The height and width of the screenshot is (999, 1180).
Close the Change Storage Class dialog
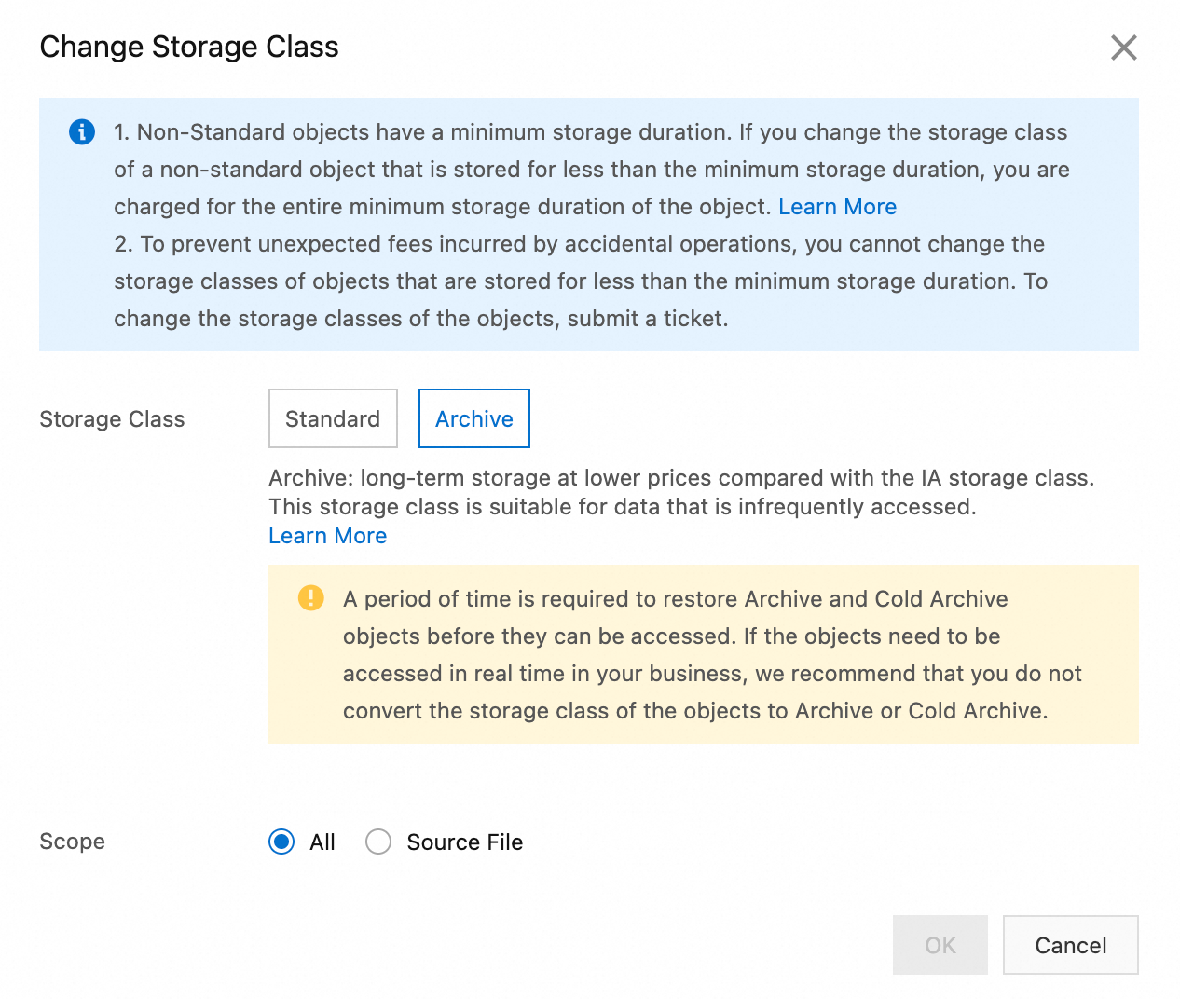click(1123, 48)
